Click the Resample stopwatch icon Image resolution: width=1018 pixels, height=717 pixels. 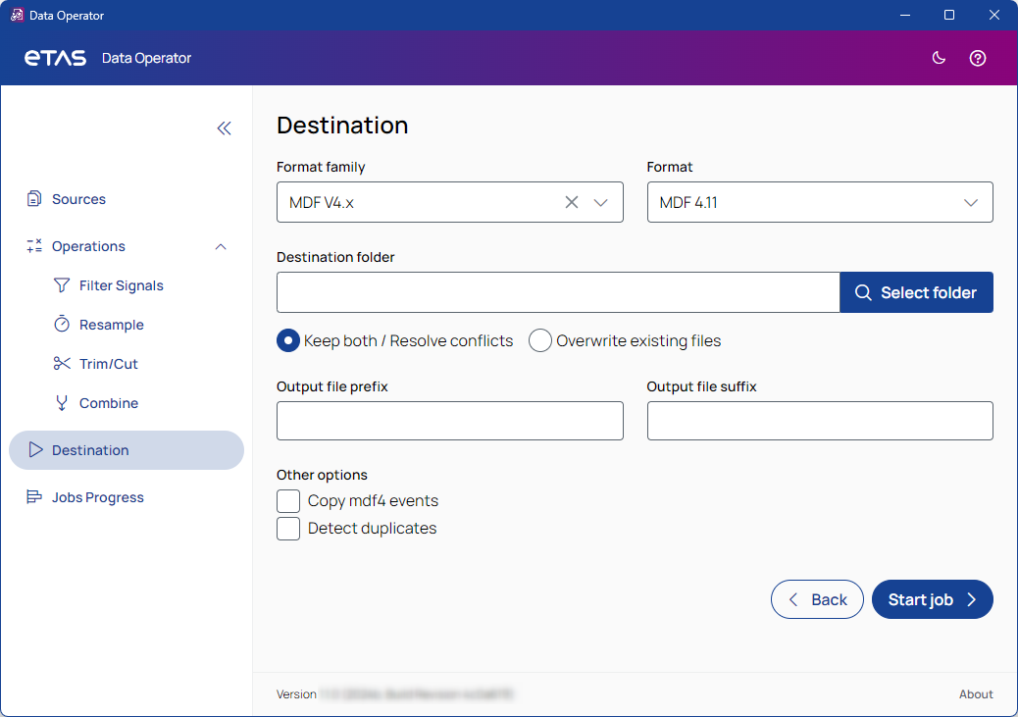coord(62,325)
